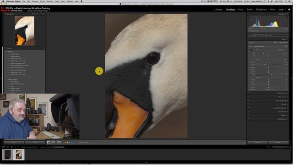
Task: Open the Print module
Action: [273, 10]
